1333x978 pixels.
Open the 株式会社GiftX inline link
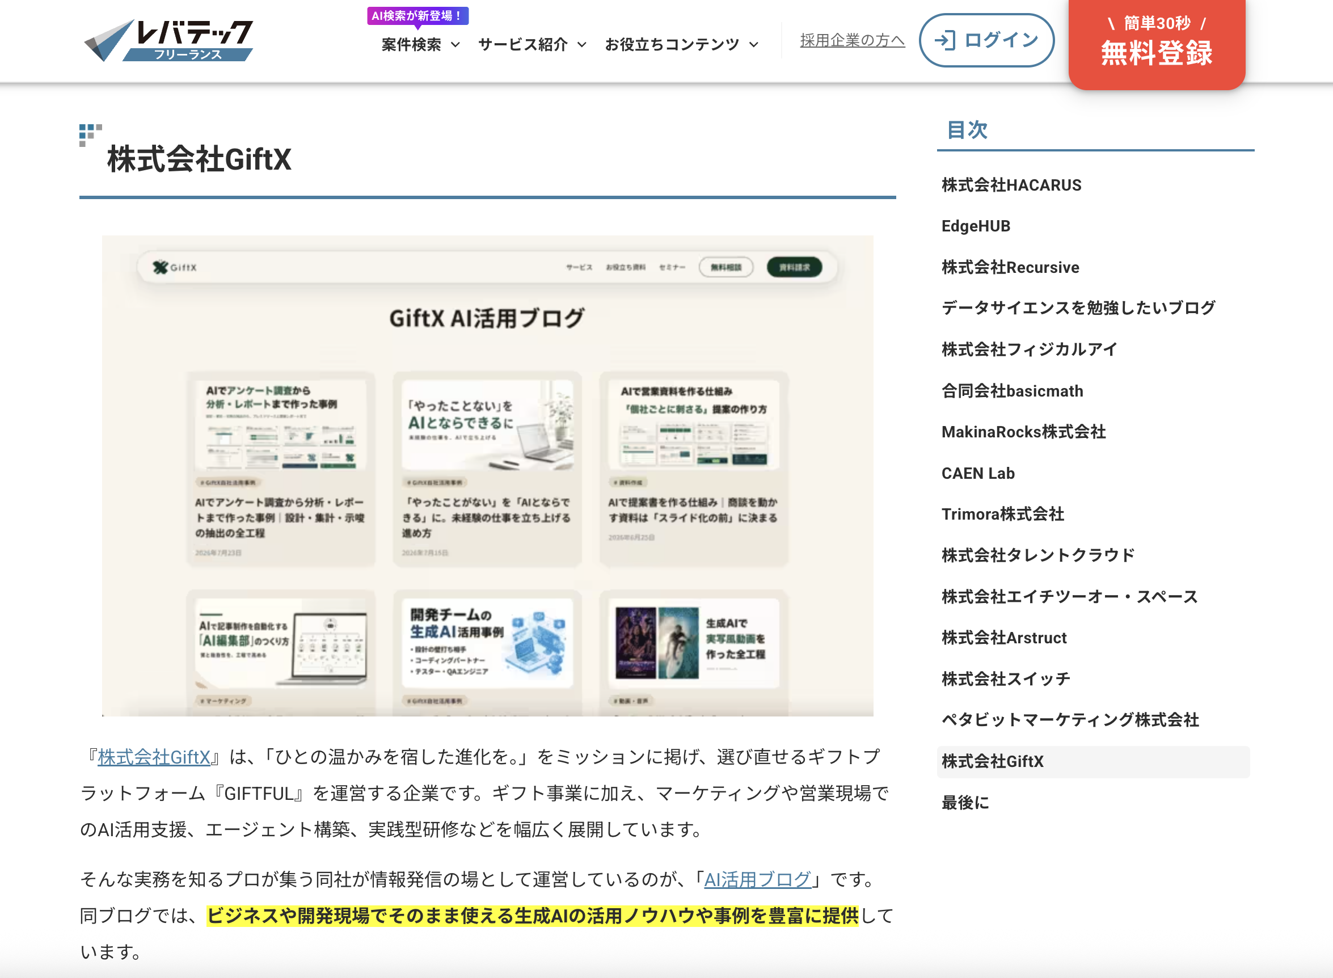(154, 757)
